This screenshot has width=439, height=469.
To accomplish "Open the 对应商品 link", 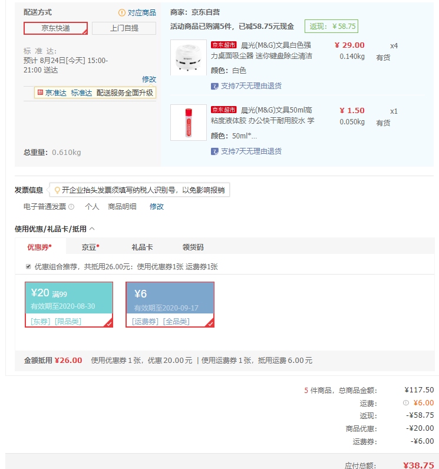I will (142, 12).
